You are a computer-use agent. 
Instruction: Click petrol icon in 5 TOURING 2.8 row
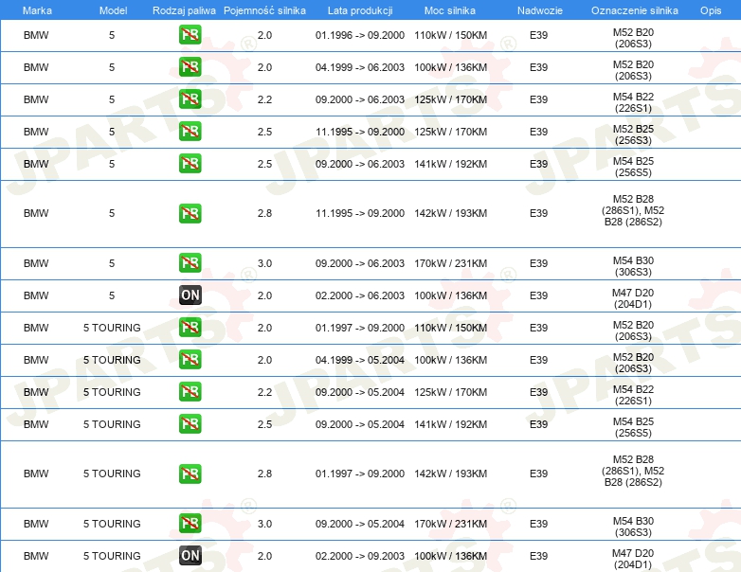[x=190, y=474]
